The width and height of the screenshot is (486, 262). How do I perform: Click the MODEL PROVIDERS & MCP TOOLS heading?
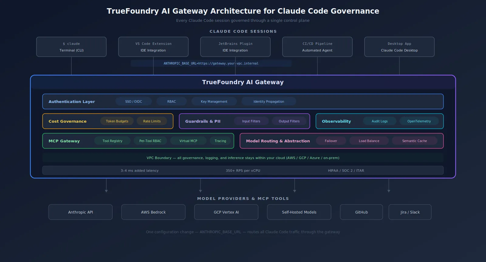click(x=243, y=198)
